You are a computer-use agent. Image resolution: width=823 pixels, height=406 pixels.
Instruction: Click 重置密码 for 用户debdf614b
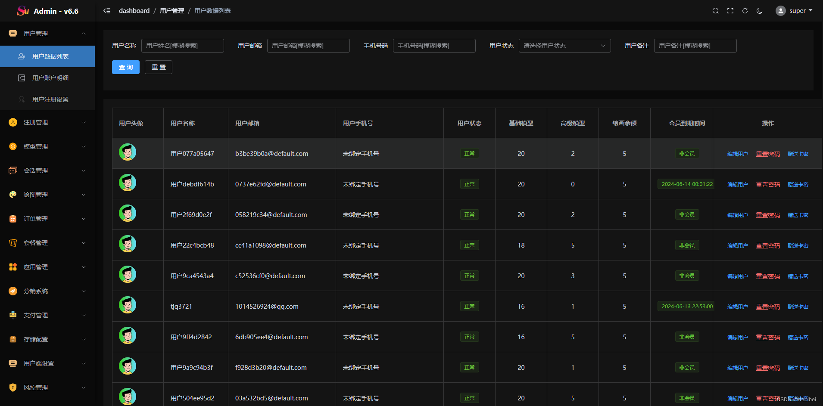coord(768,185)
